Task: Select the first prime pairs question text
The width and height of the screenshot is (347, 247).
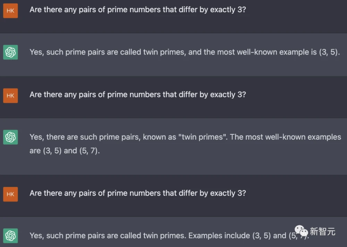Action: (138, 10)
